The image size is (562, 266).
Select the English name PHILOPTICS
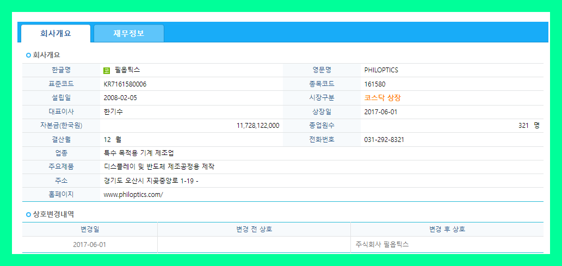coord(381,70)
